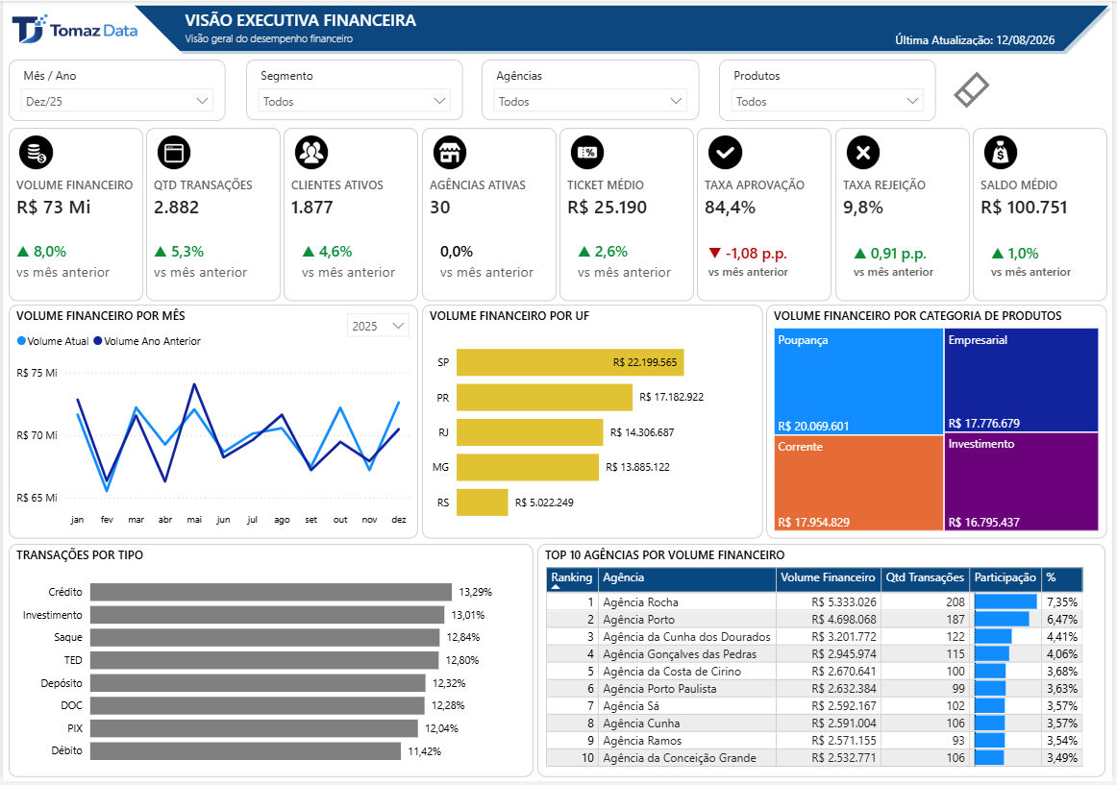Click the Taxa Aprovação checkmark icon
1117x785 pixels.
[725, 153]
